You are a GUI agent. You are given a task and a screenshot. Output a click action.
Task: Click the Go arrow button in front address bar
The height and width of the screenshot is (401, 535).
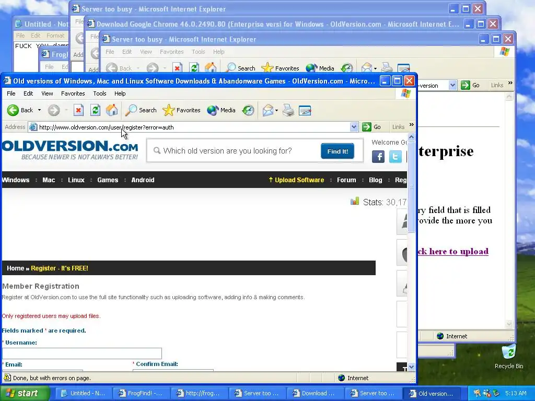click(x=371, y=127)
